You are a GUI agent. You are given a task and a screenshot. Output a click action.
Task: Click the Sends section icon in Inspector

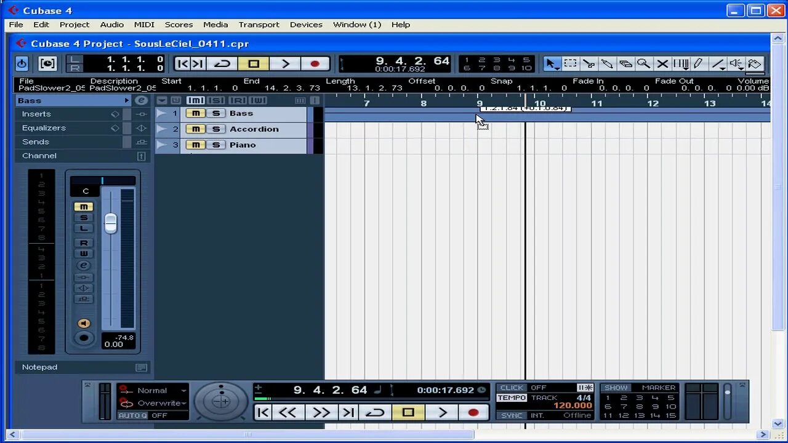141,142
